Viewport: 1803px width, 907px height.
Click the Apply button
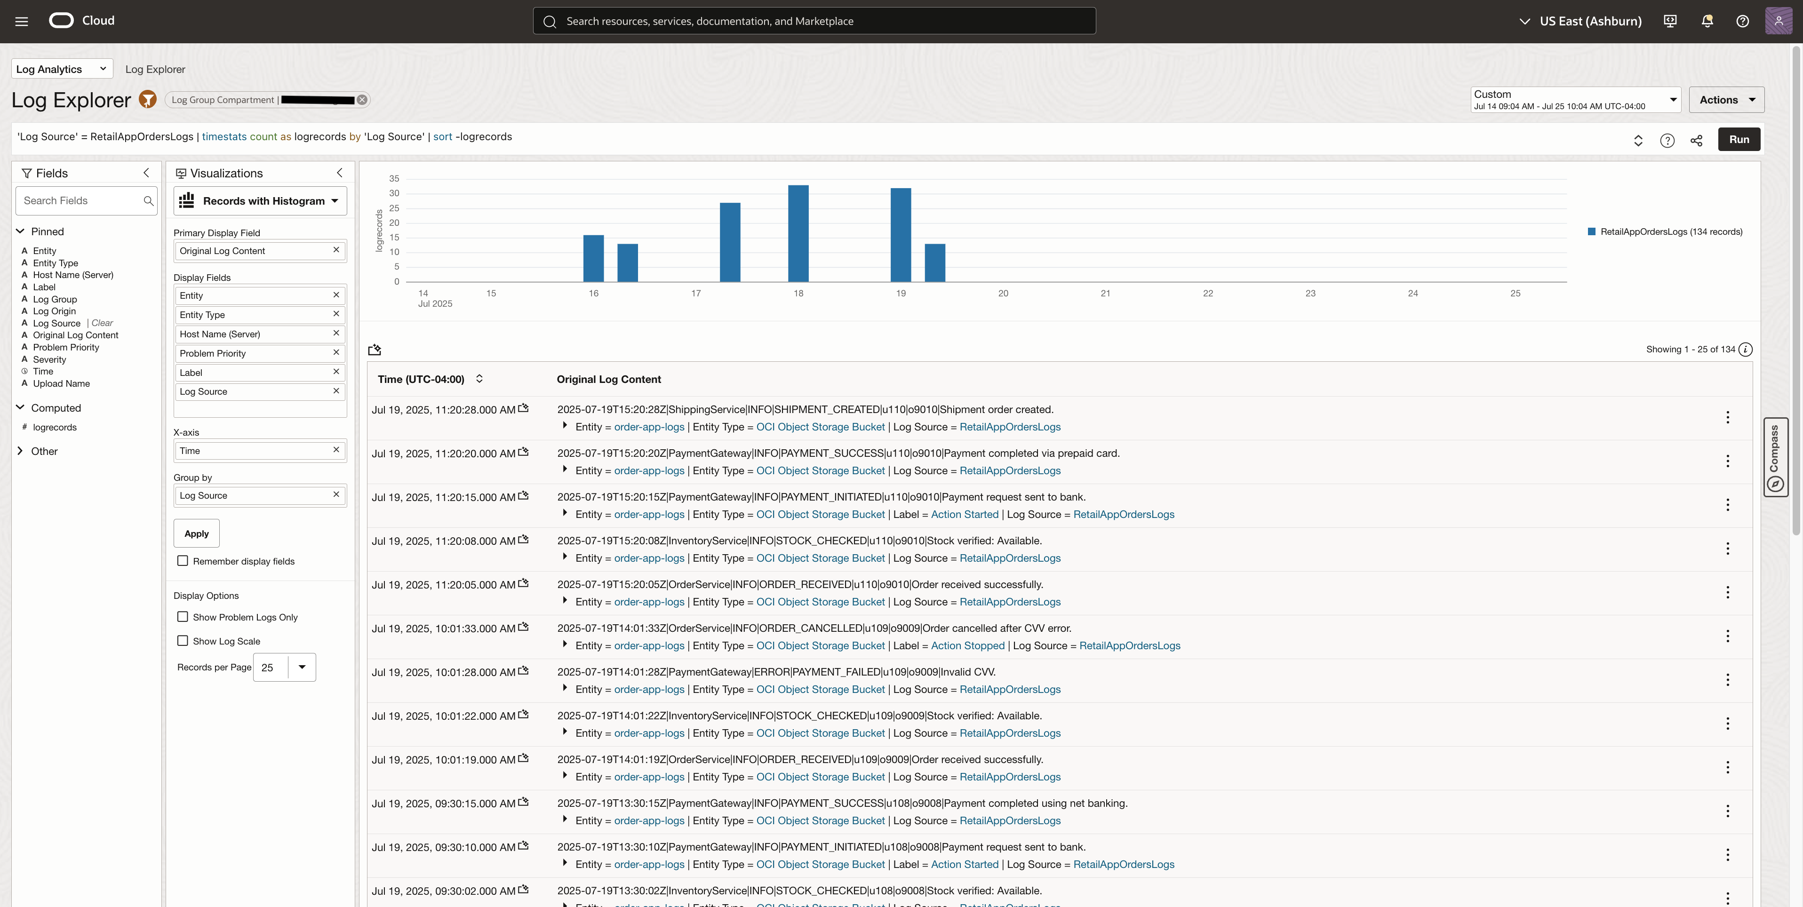(x=196, y=533)
